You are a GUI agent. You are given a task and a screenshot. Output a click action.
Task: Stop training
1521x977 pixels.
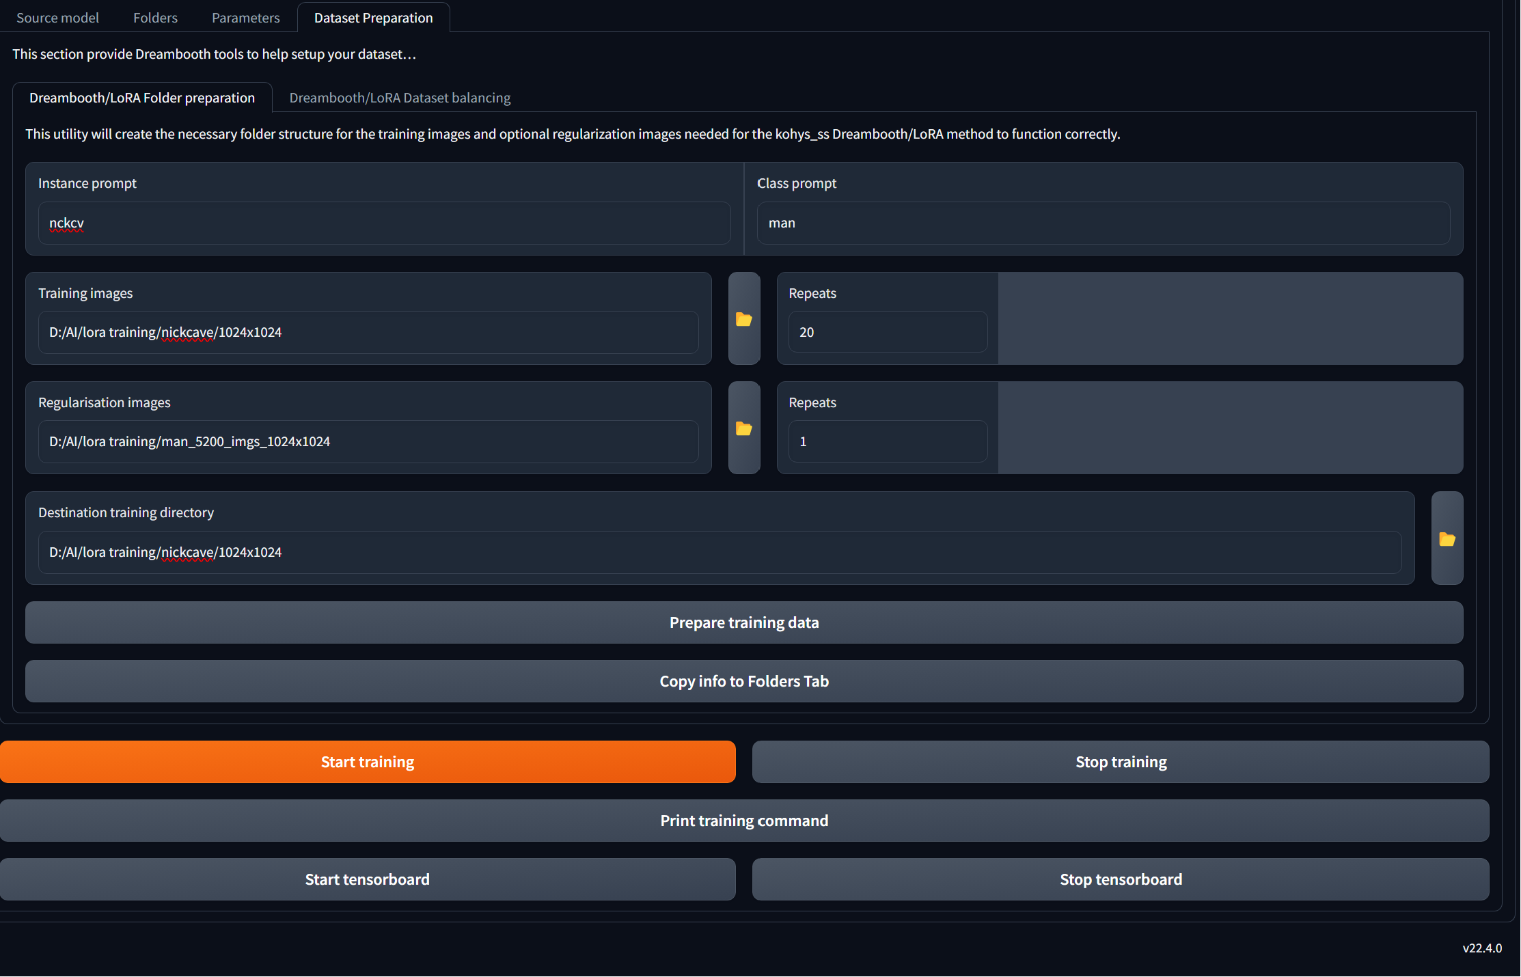pyautogui.click(x=1121, y=762)
